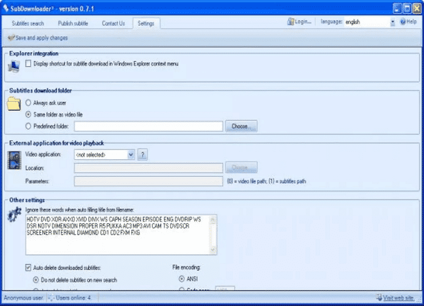Click the Other settings gears icon
The width and height of the screenshot is (424, 306).
pos(14,215)
